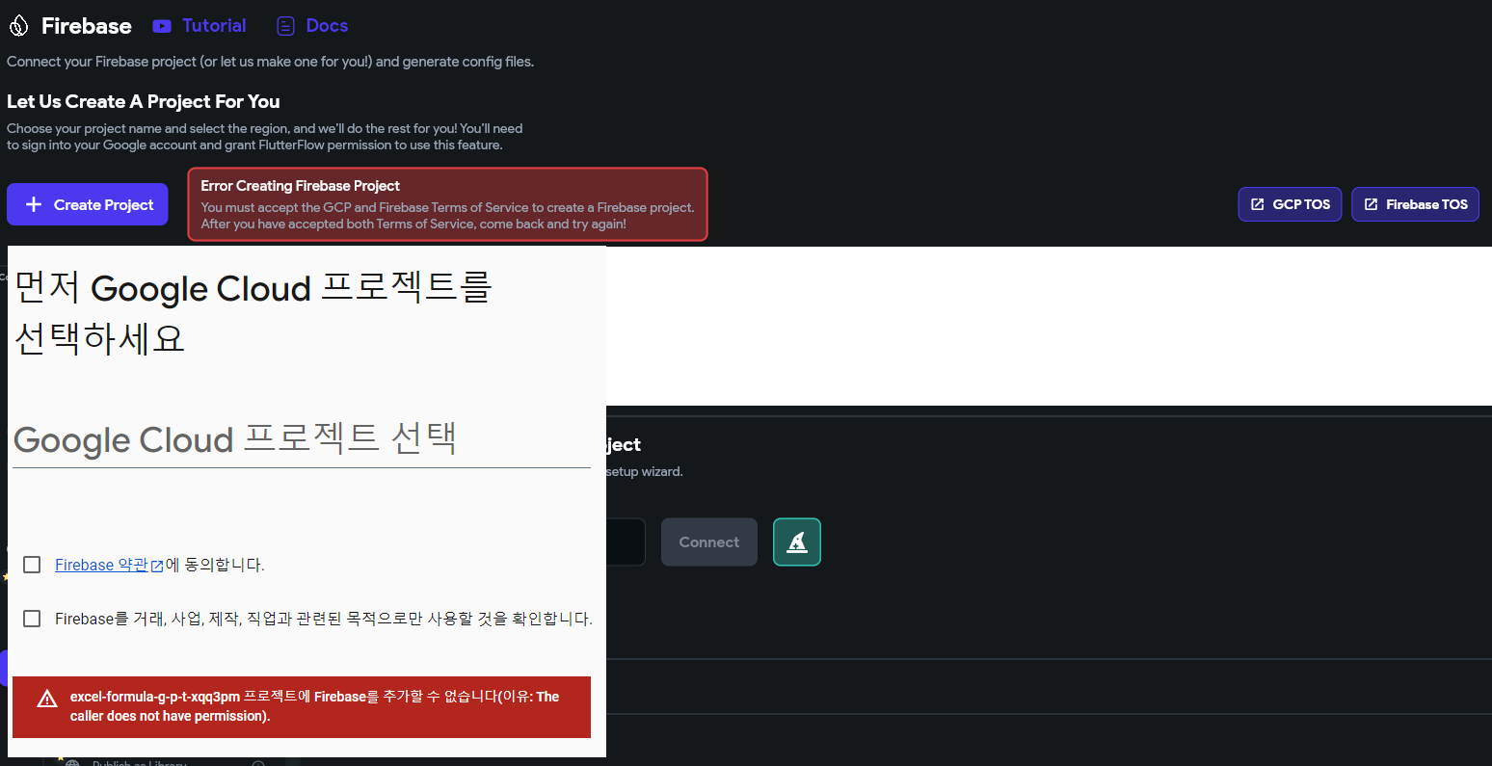1492x766 pixels.
Task: Click the Connect button
Action: 709,541
